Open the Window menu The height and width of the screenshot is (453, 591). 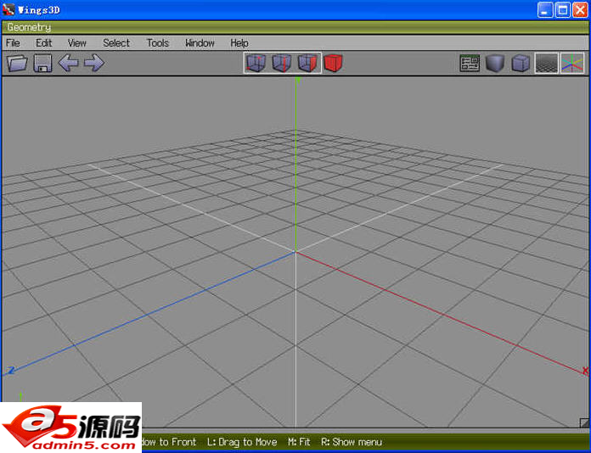point(200,43)
